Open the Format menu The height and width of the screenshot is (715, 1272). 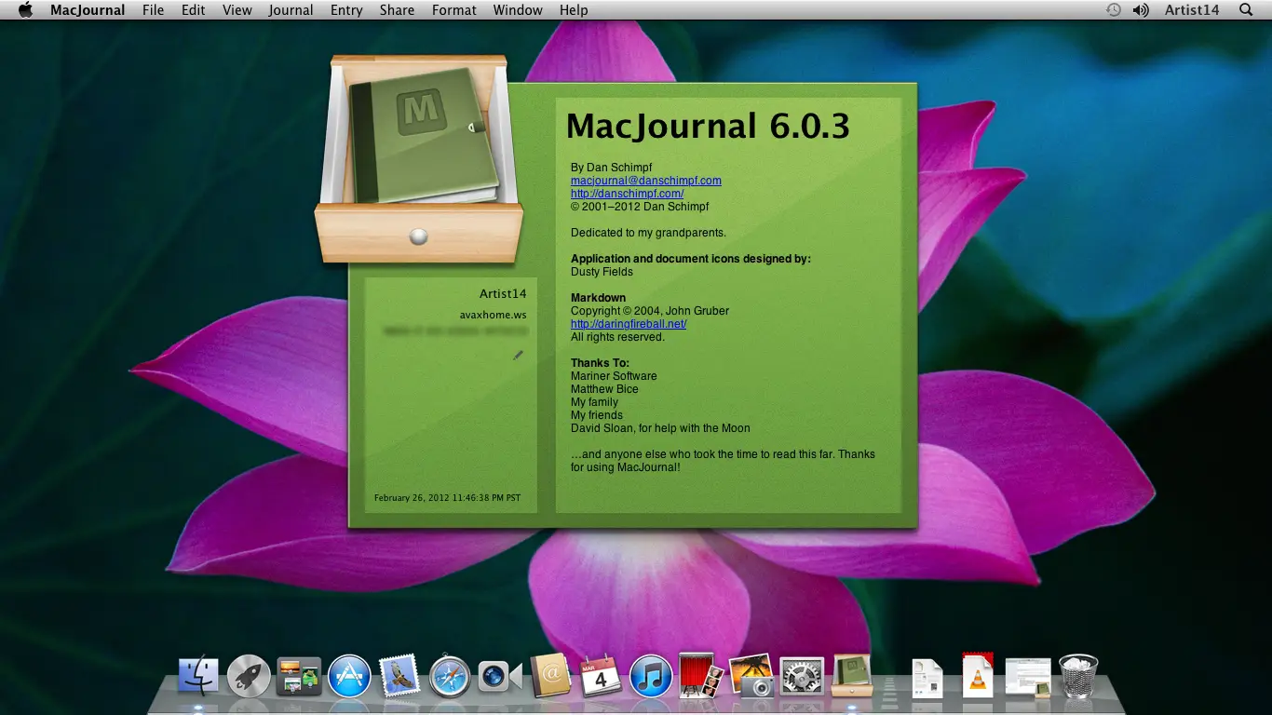[454, 10]
